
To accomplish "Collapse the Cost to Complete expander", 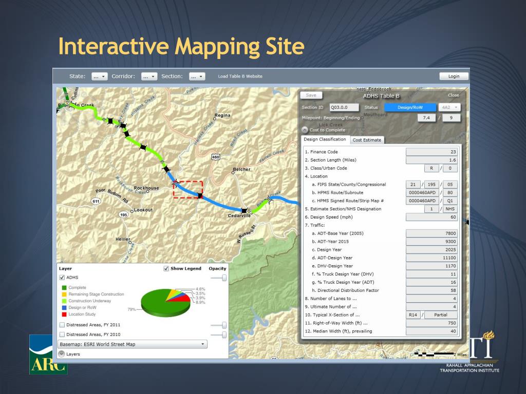I will click(305, 130).
